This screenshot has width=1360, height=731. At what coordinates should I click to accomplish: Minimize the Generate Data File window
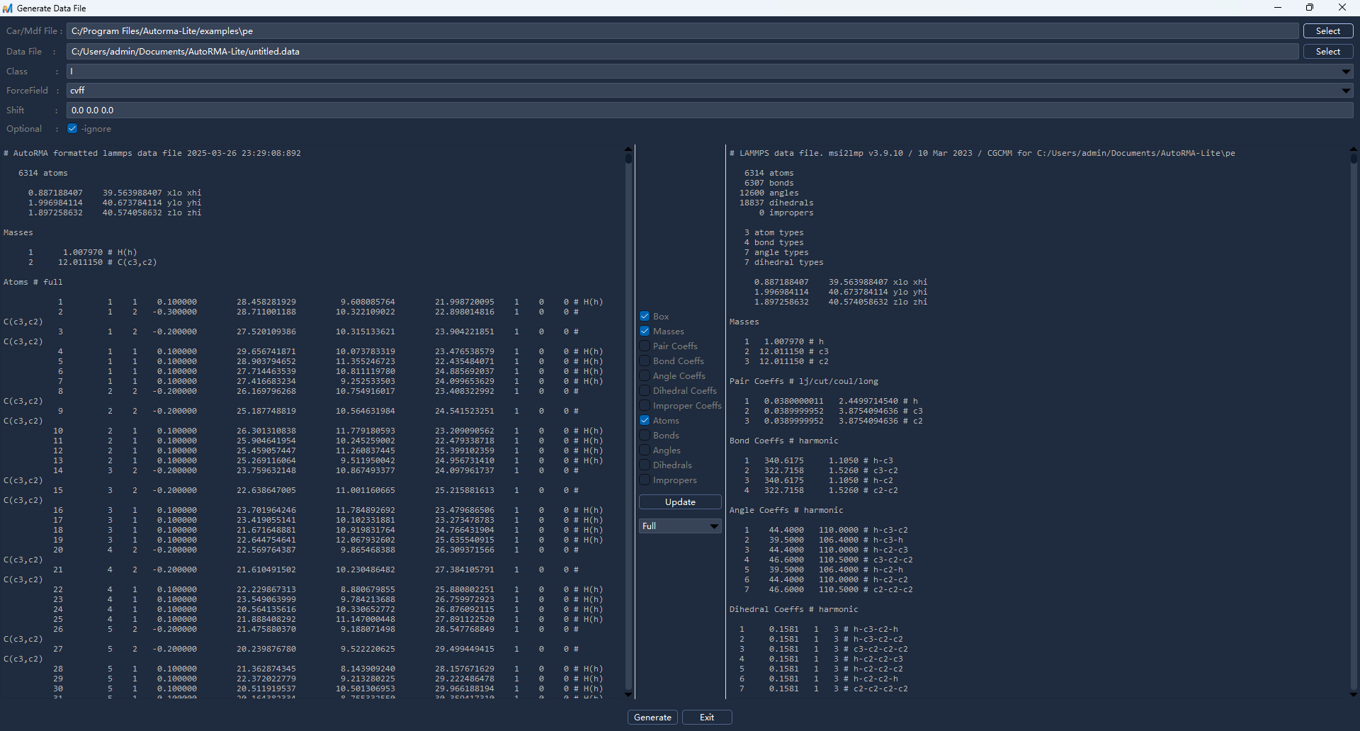pyautogui.click(x=1278, y=8)
